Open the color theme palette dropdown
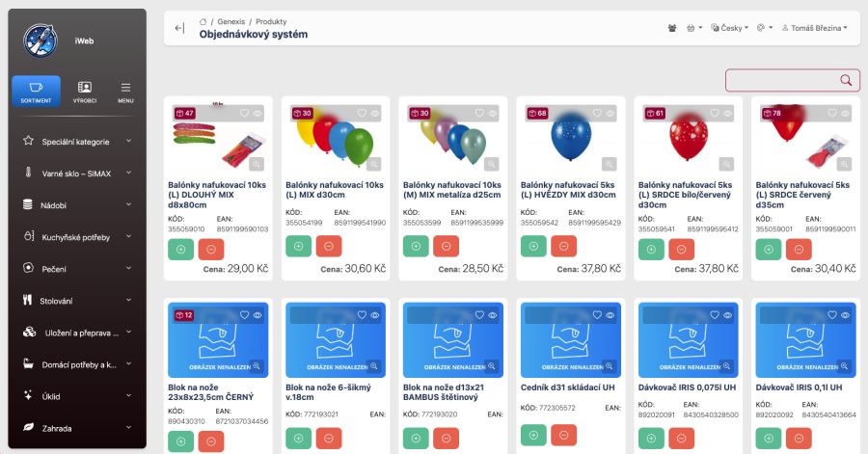 764,28
